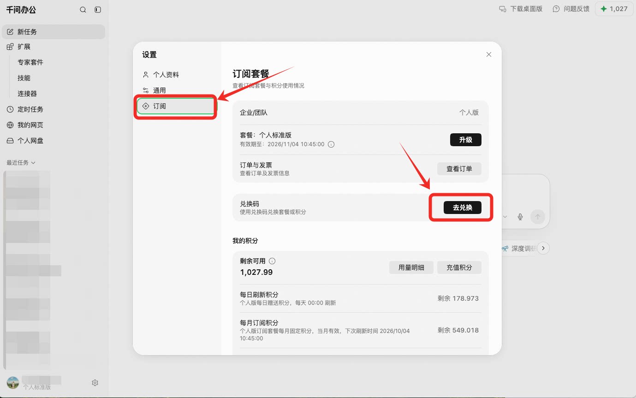Click the microphone voice input icon

[x=520, y=217]
